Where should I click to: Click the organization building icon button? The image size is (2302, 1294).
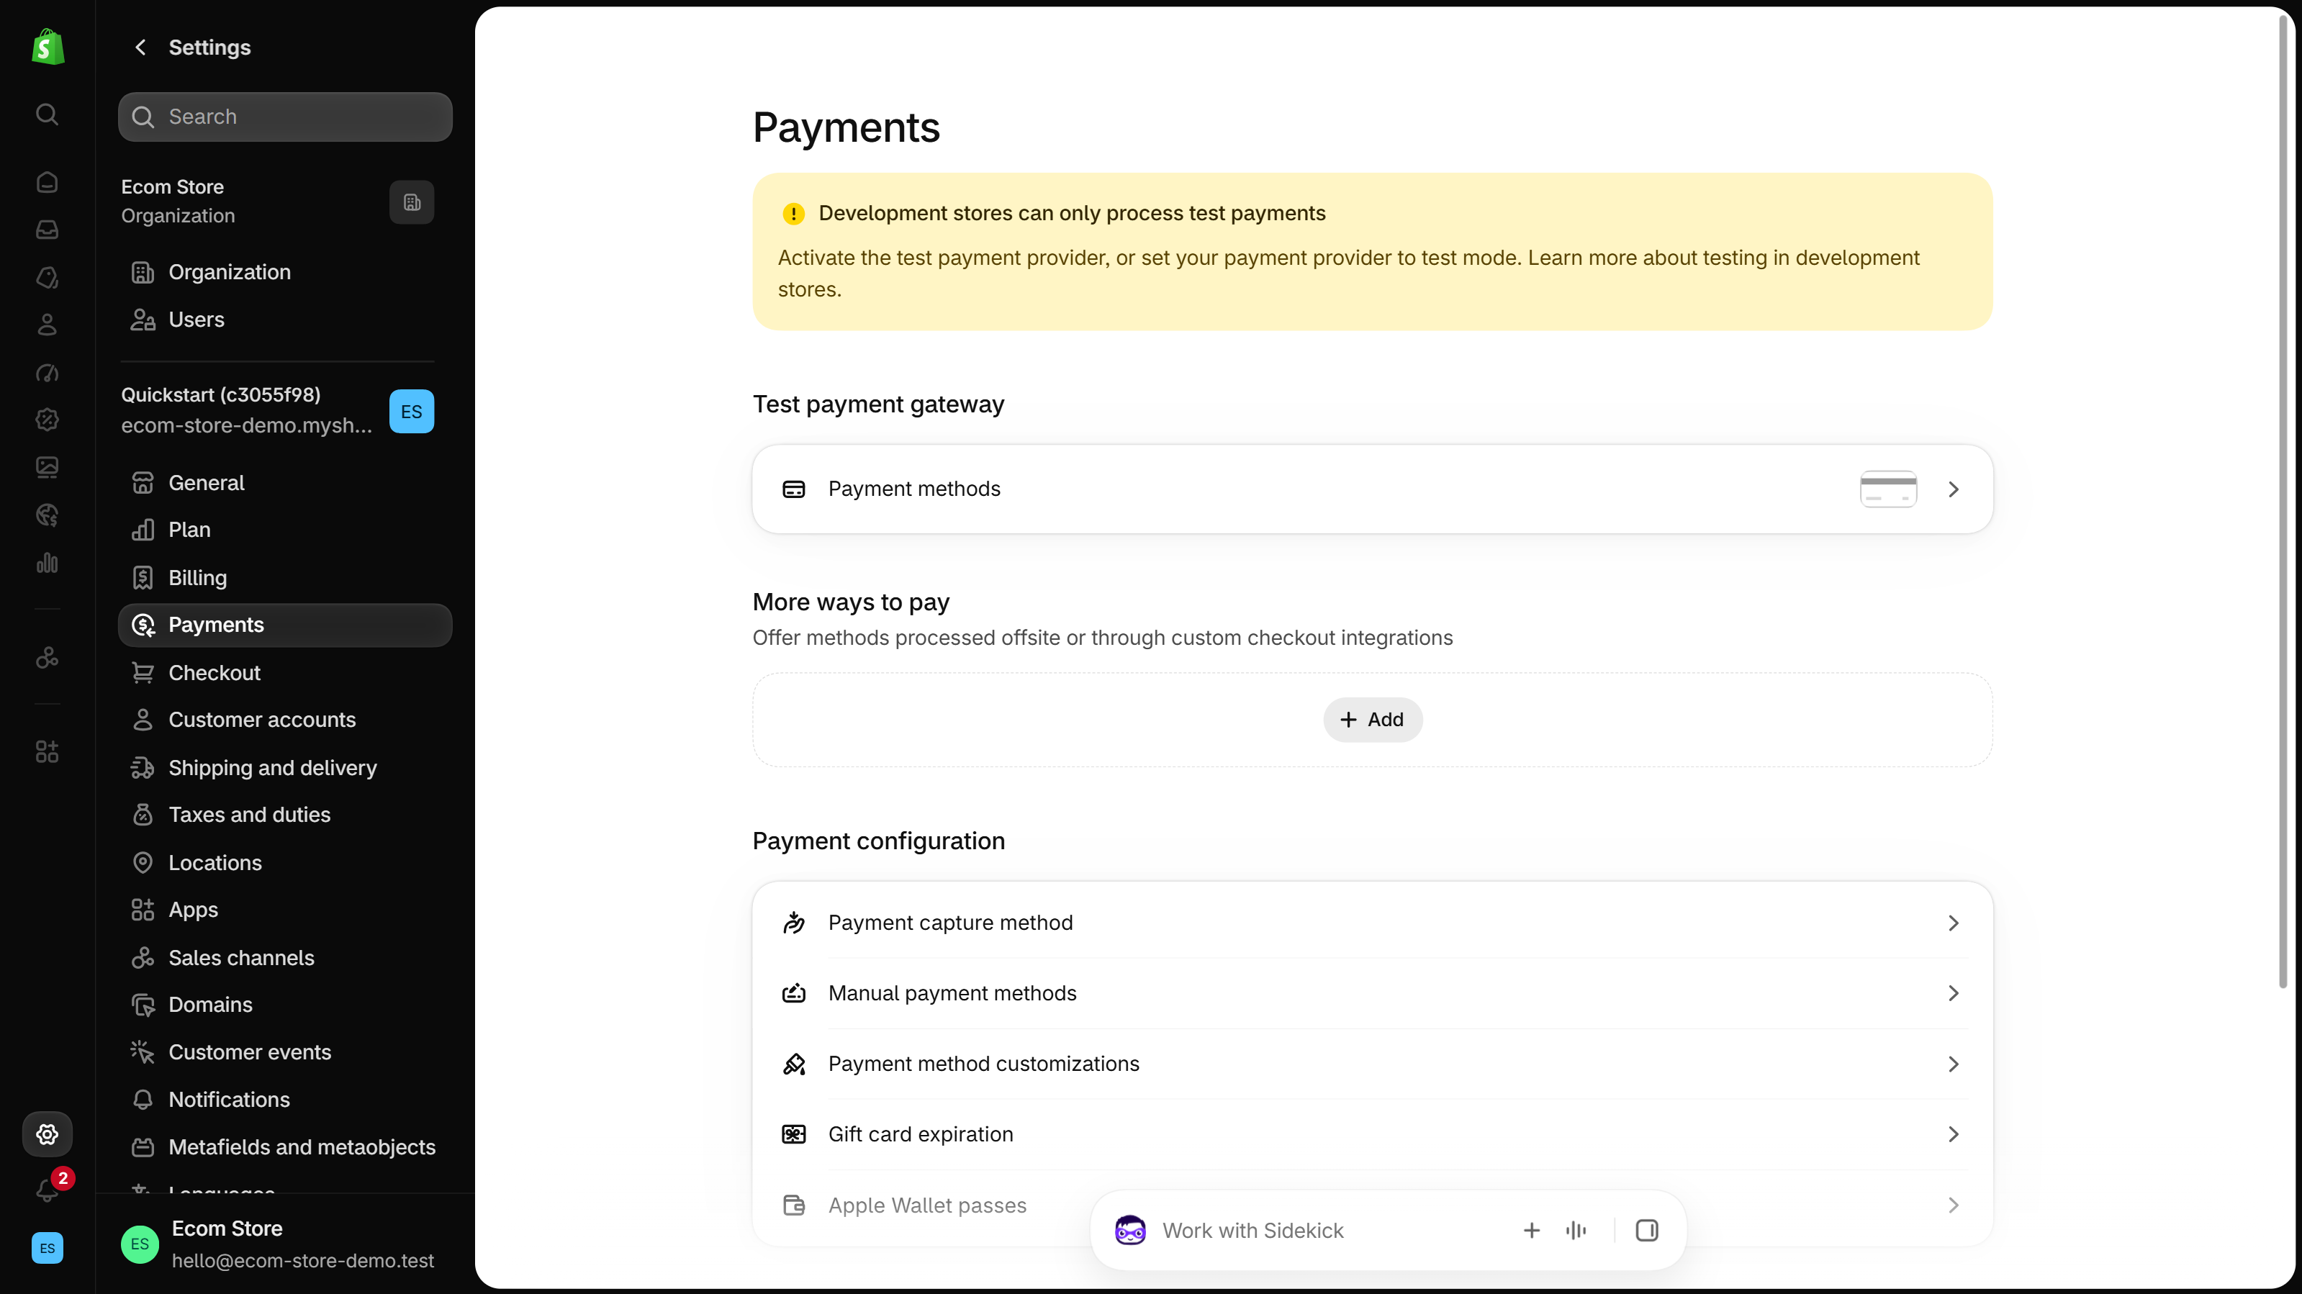(x=412, y=202)
